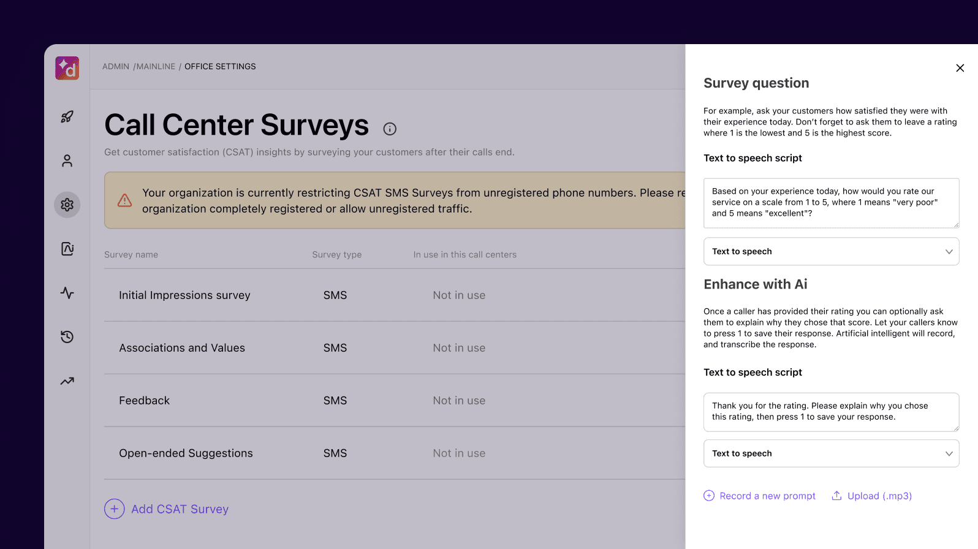Open the trending analytics sidebar icon
Image resolution: width=978 pixels, height=549 pixels.
[67, 381]
